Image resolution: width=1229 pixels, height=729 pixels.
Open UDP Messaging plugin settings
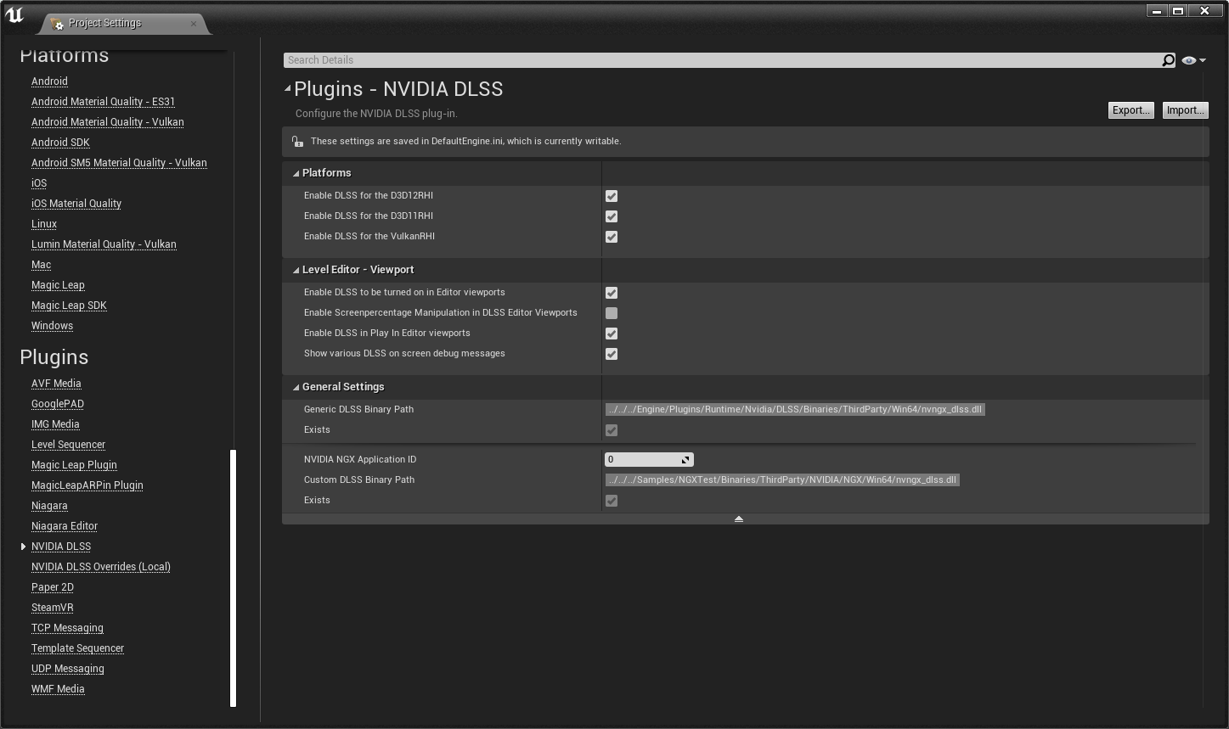[68, 669]
